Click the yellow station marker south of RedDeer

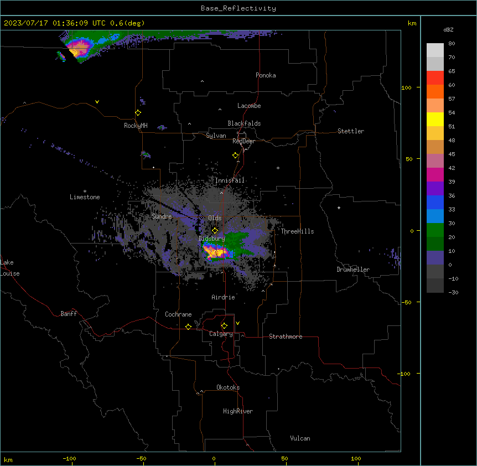pos(235,156)
